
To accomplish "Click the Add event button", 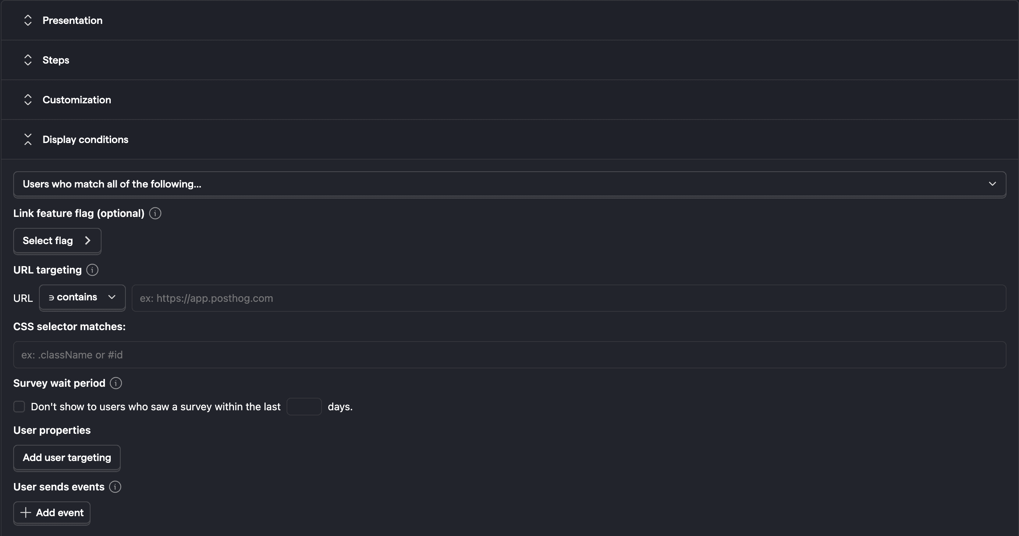I will (52, 513).
